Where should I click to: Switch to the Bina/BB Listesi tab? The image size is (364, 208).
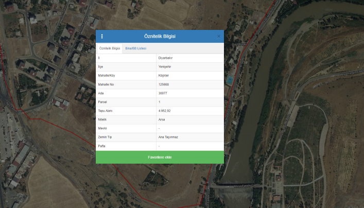click(136, 48)
